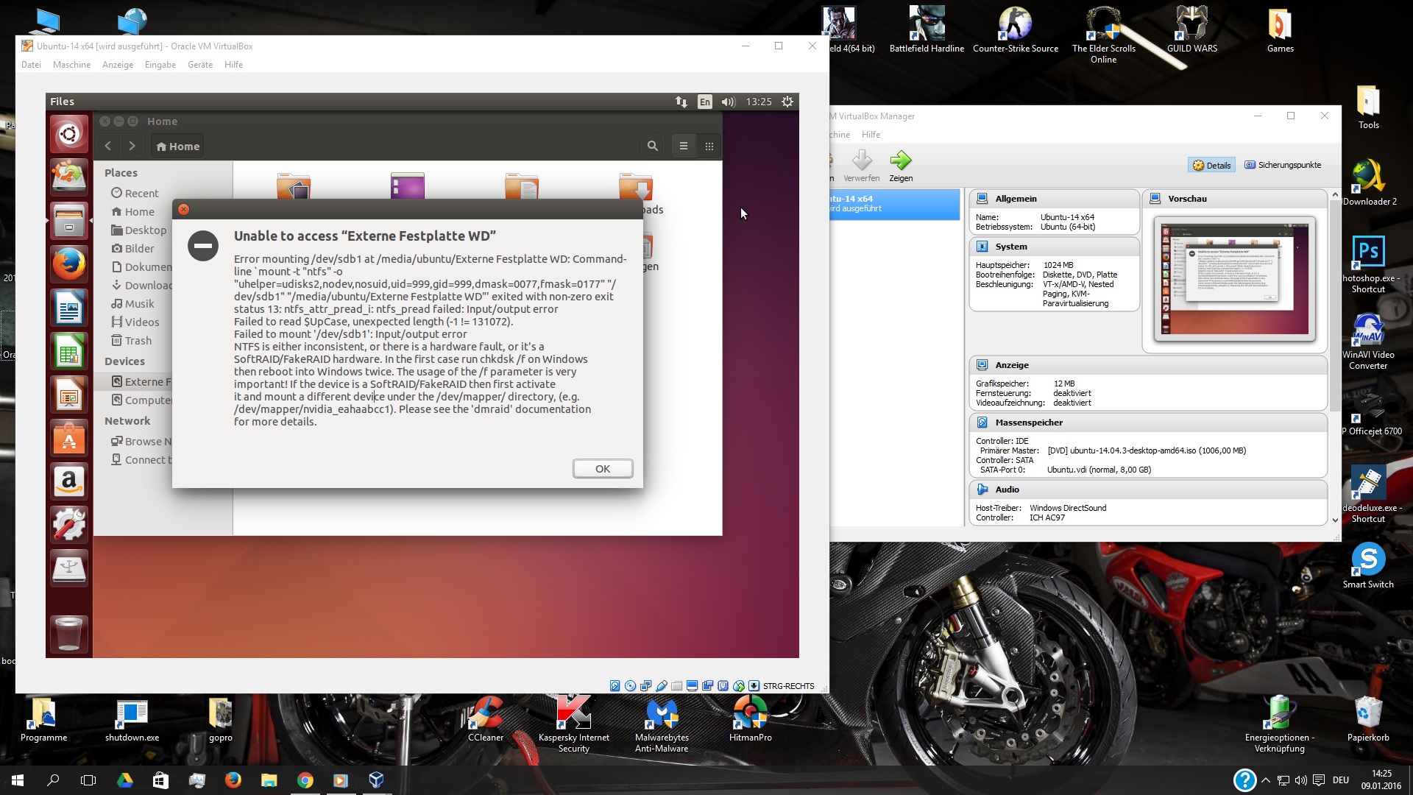Expand the system gear menu in the Ubuntu panel
Image resolution: width=1413 pixels, height=795 pixels.
coord(787,102)
